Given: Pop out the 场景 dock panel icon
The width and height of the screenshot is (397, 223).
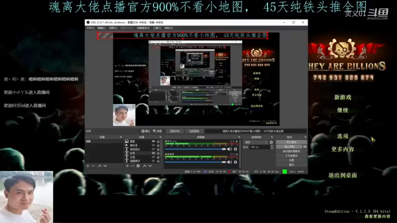Looking at the screenshot, I should pyautogui.click(x=121, y=137).
